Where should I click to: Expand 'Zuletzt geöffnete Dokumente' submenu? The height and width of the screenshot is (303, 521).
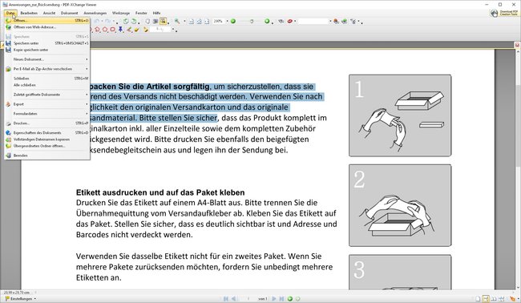pos(46,95)
